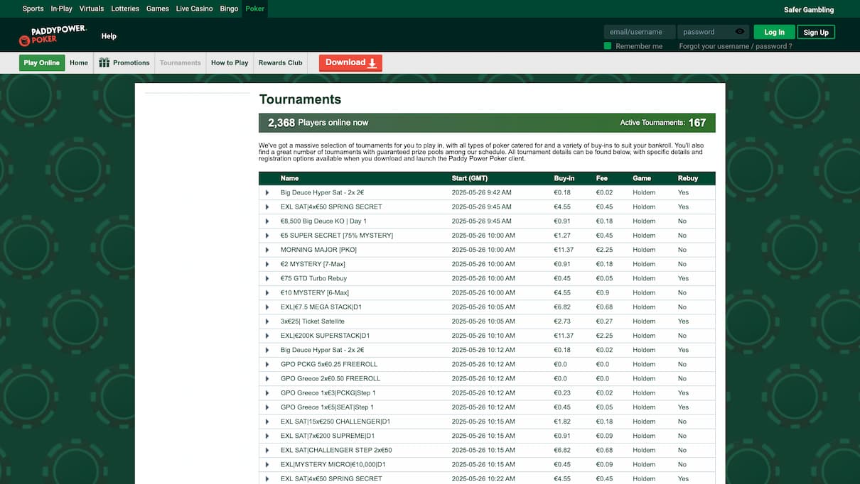Focus the email/username input field
This screenshot has width=860, height=484.
point(640,32)
